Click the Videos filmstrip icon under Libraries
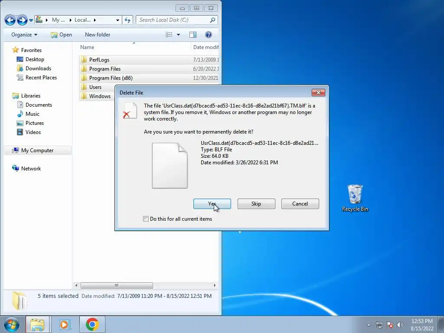Image resolution: width=444 pixels, height=333 pixels. click(x=20, y=132)
